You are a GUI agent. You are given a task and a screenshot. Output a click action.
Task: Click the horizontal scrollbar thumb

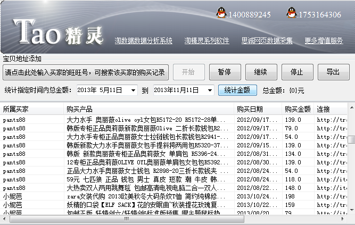tap(127, 219)
